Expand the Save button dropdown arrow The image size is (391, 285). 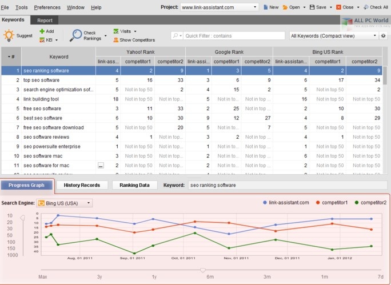tap(331, 7)
